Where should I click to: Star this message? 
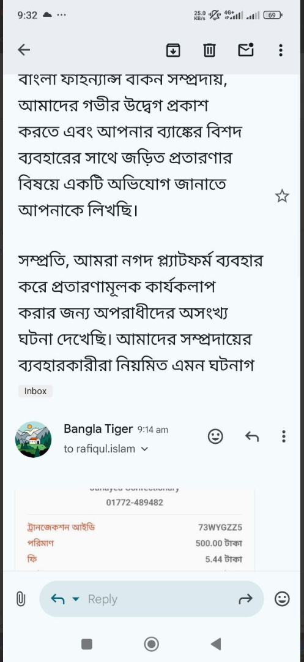click(x=282, y=196)
